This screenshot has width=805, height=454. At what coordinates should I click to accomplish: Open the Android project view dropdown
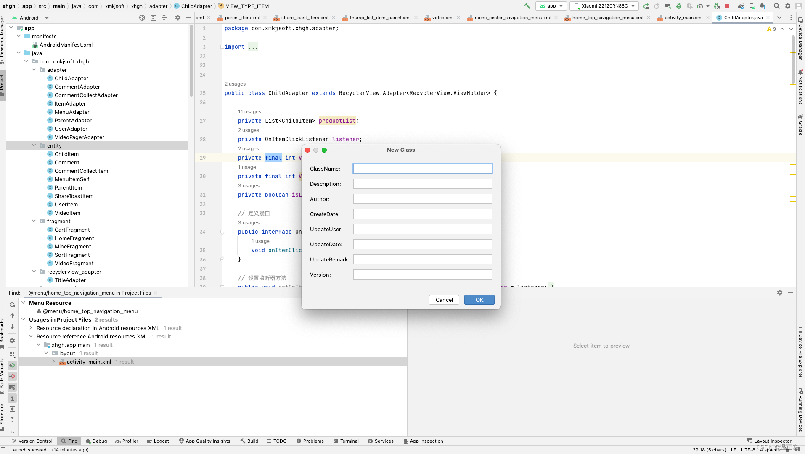pyautogui.click(x=30, y=18)
